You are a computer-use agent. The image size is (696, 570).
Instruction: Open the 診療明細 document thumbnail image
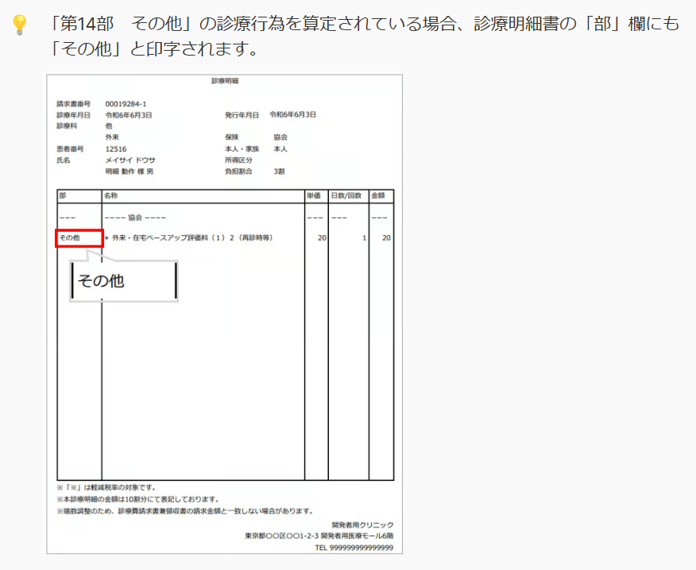[x=225, y=314]
